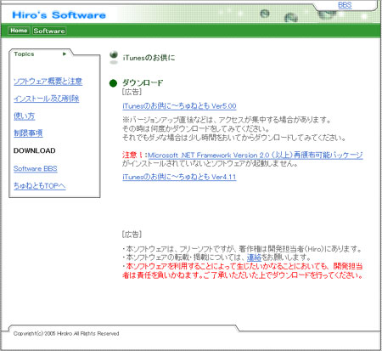Open the Software navigation tab
Screen dimensions: 382x351
pos(49,31)
